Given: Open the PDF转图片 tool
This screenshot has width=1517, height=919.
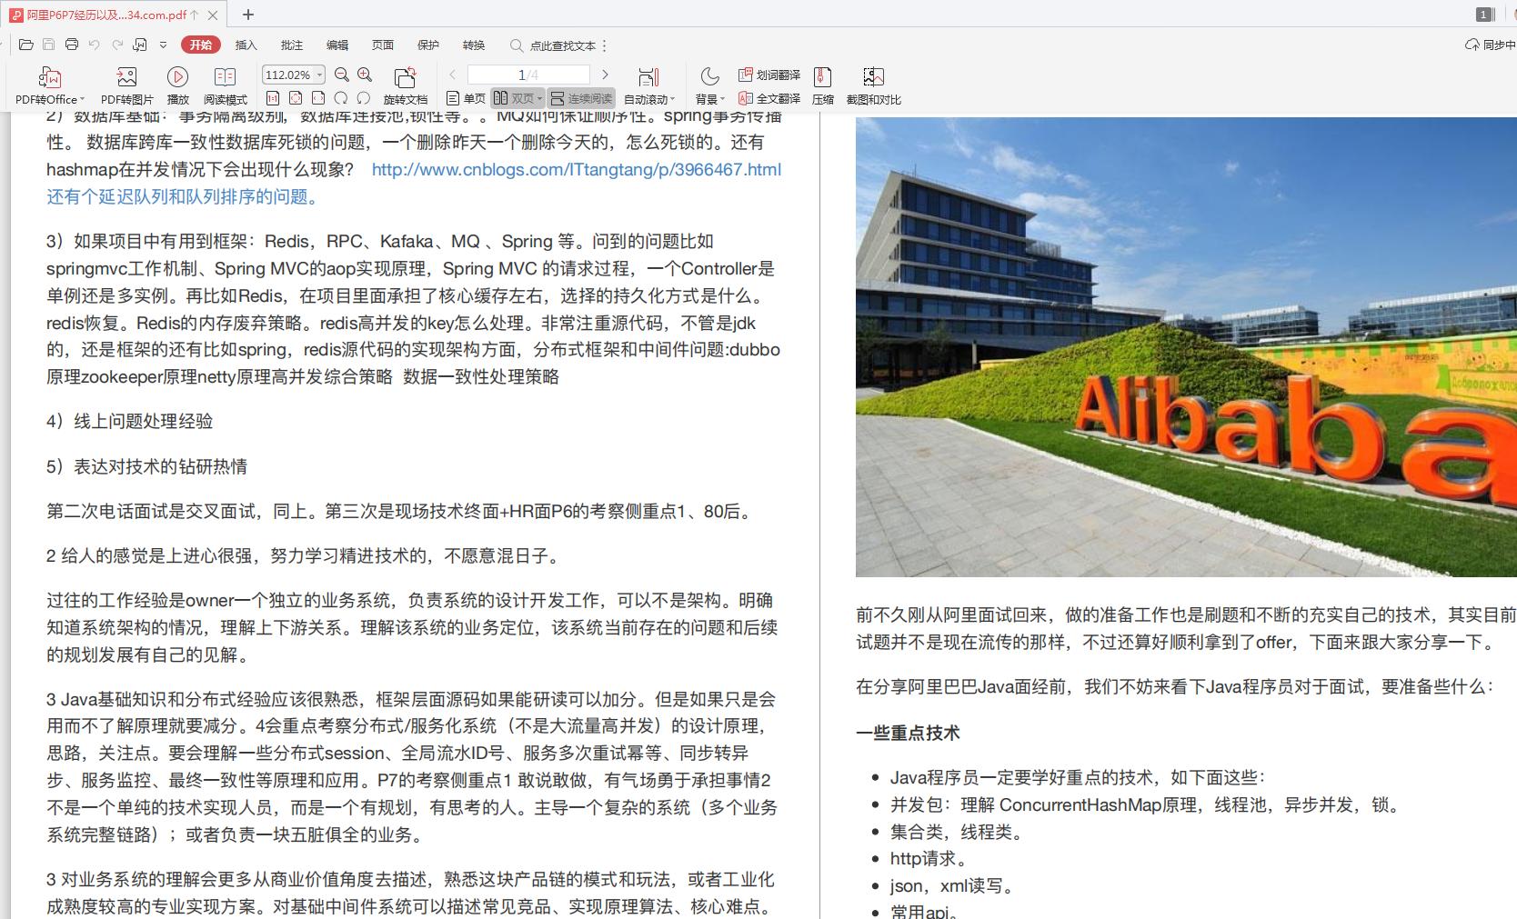Looking at the screenshot, I should 126,85.
